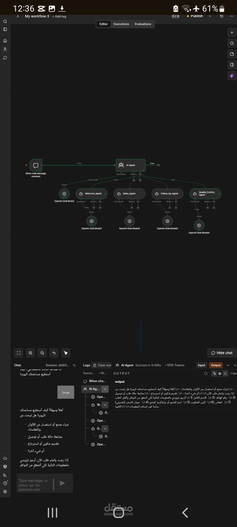
Task: View workflow history clock icon
Action: click(222, 16)
